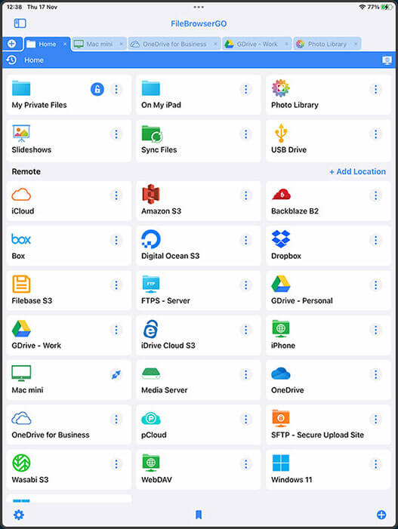Open the pCloud location
398x529 pixels.
(198, 425)
